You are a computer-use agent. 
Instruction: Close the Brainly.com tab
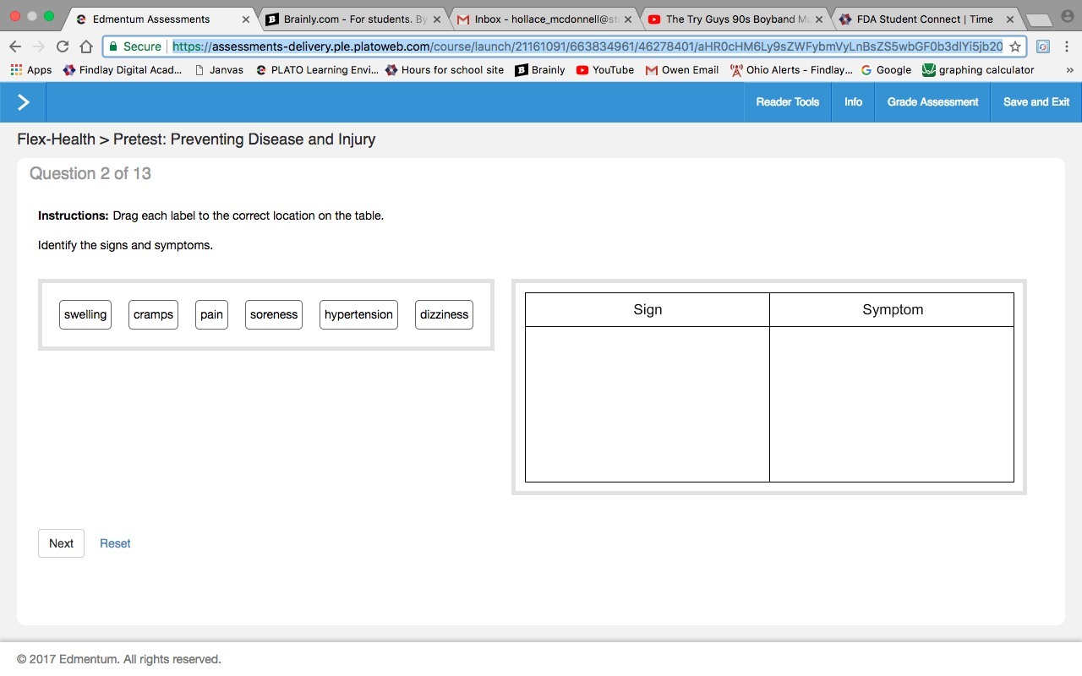(x=437, y=19)
